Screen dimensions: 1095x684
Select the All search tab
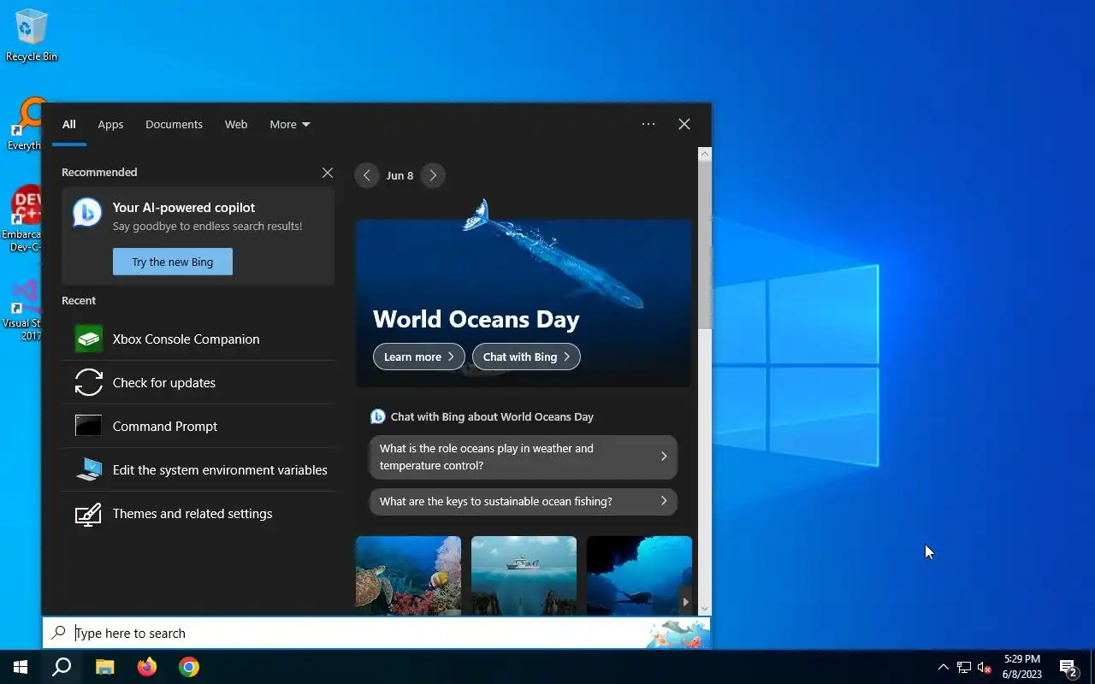pyautogui.click(x=69, y=124)
